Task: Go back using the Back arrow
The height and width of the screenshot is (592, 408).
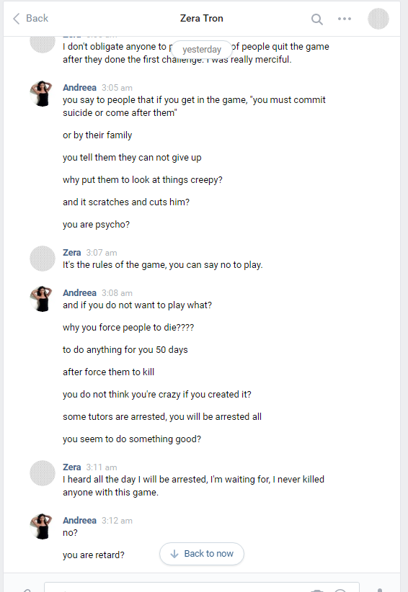Action: click(x=30, y=19)
